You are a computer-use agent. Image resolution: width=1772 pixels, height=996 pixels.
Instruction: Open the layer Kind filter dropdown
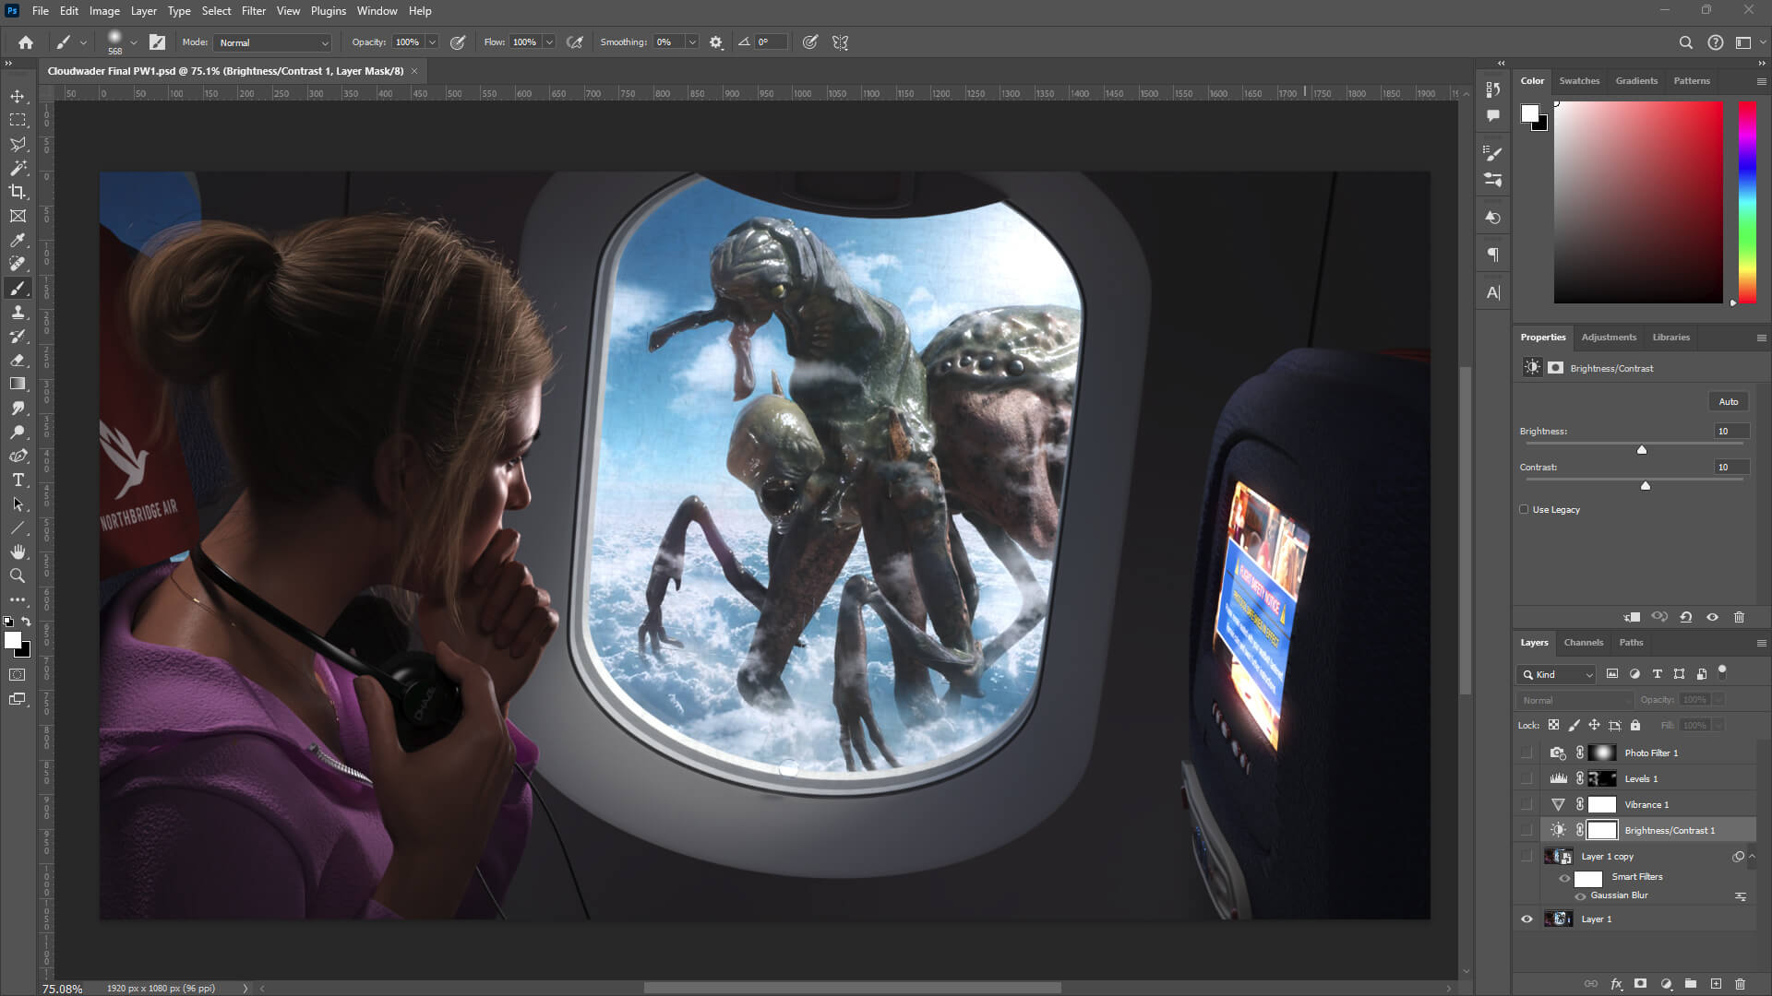pos(1556,674)
